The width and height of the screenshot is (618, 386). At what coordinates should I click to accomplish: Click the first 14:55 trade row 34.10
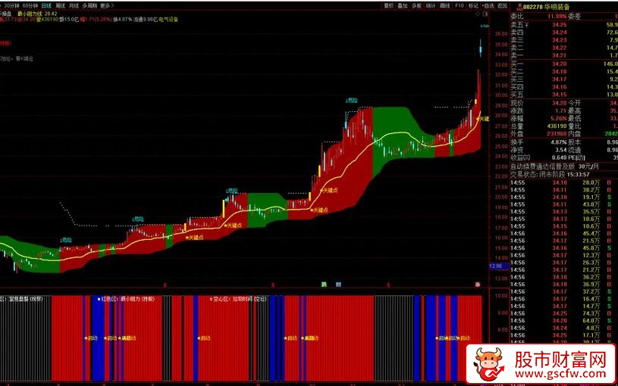[561, 182]
